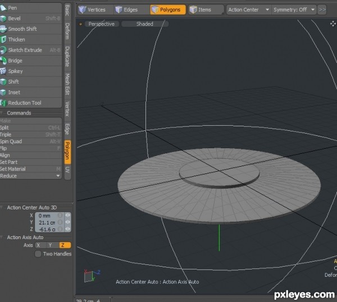The image size is (337, 302).
Task: Switch to Vertices selection mode
Action: pyautogui.click(x=95, y=10)
